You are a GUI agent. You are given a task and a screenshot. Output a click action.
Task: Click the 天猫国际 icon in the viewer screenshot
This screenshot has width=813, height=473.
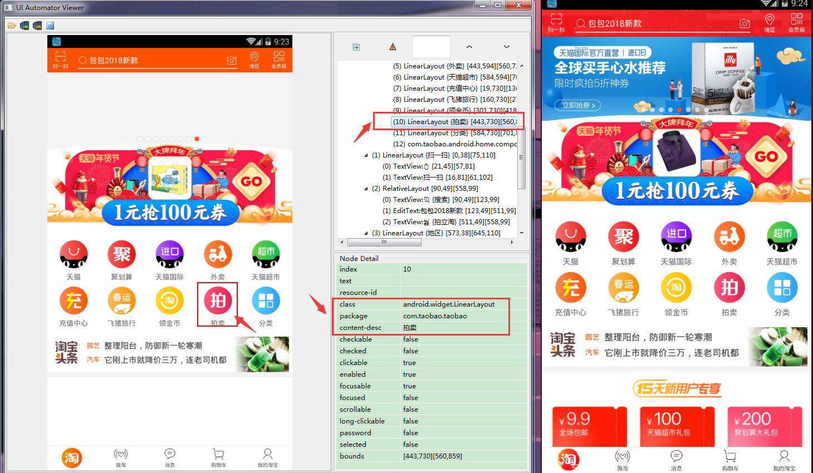click(169, 254)
